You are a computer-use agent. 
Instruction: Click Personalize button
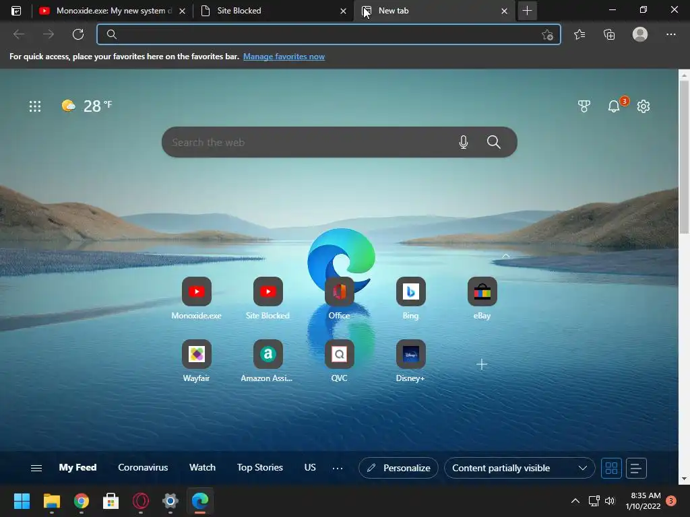pos(398,469)
